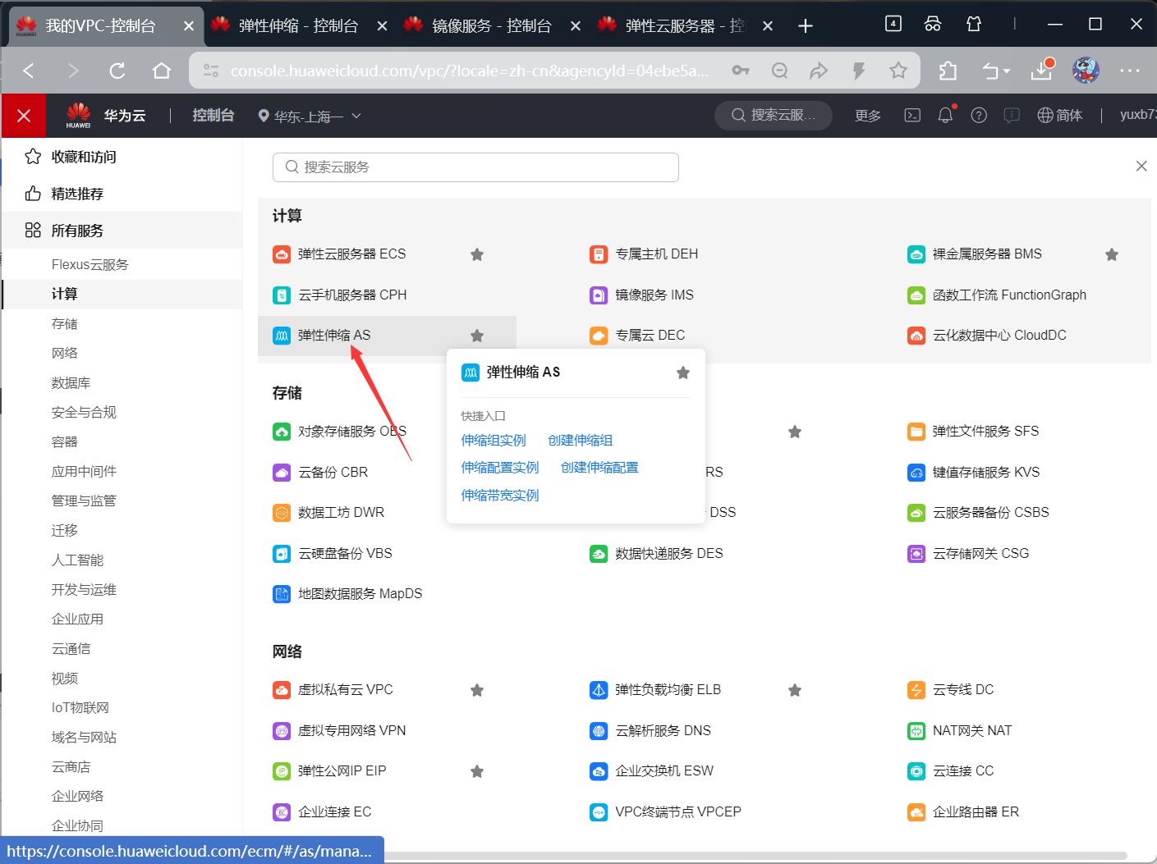
Task: Open 云化数据中心 CloudDC icon
Action: tap(916, 336)
